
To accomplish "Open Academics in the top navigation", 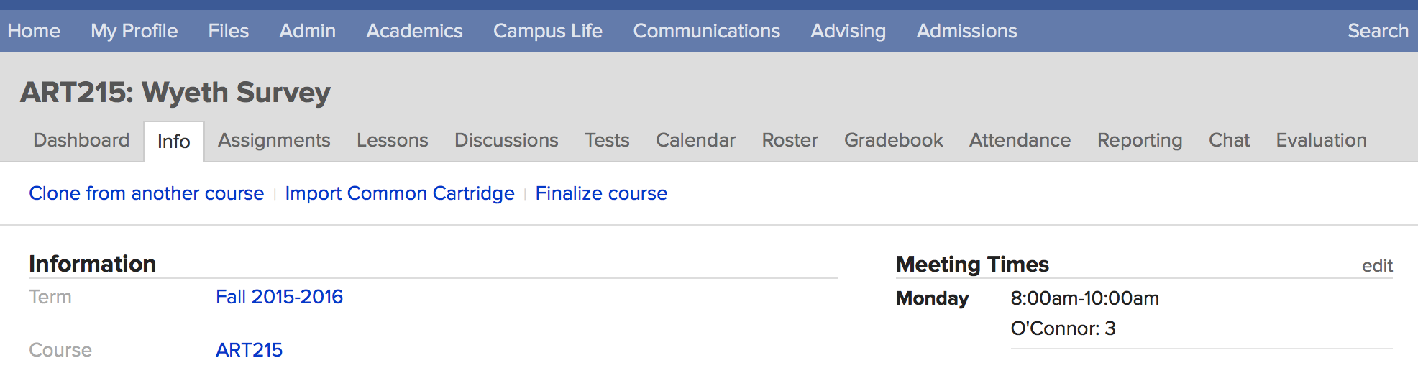I will [x=414, y=31].
